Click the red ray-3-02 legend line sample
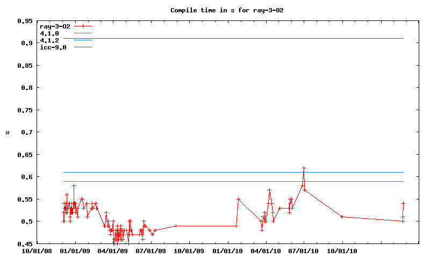The height and width of the screenshot is (258, 430). (83, 26)
